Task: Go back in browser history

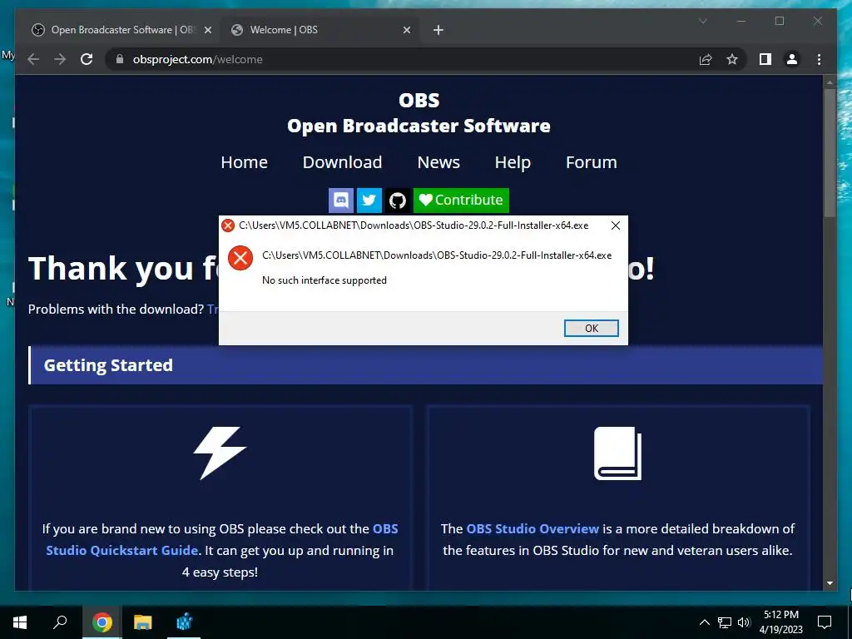Action: point(33,59)
